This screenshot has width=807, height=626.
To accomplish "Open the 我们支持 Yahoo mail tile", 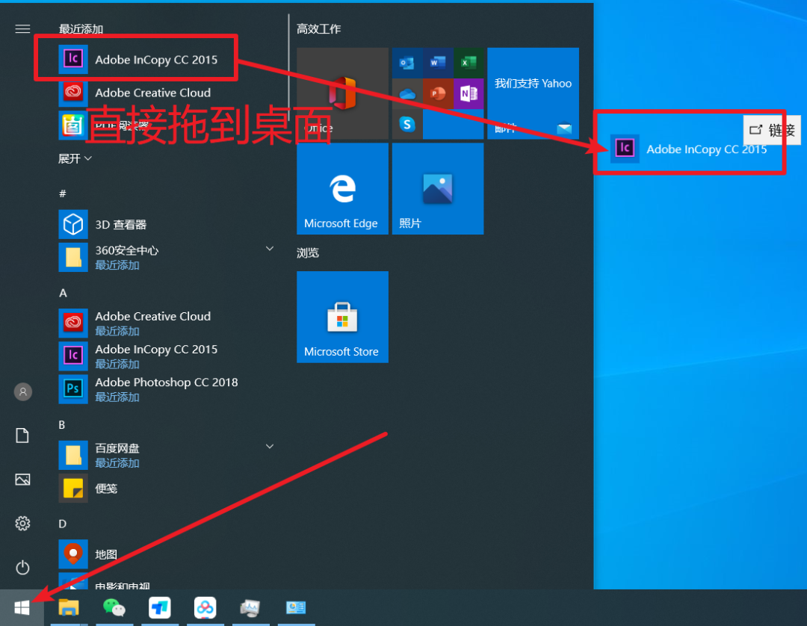I will [534, 93].
